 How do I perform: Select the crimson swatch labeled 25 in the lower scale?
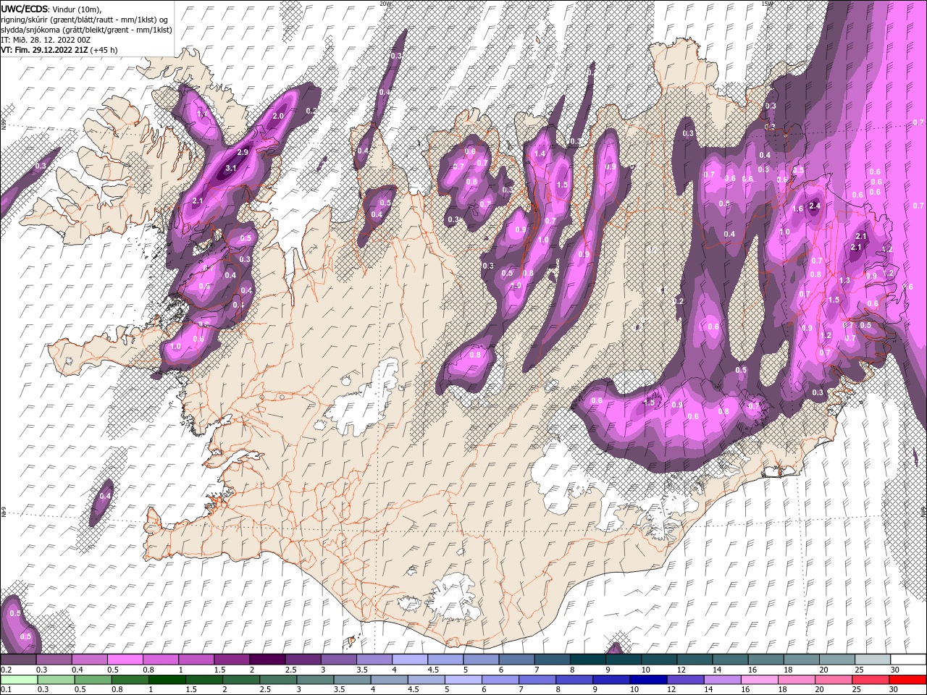[x=871, y=680]
